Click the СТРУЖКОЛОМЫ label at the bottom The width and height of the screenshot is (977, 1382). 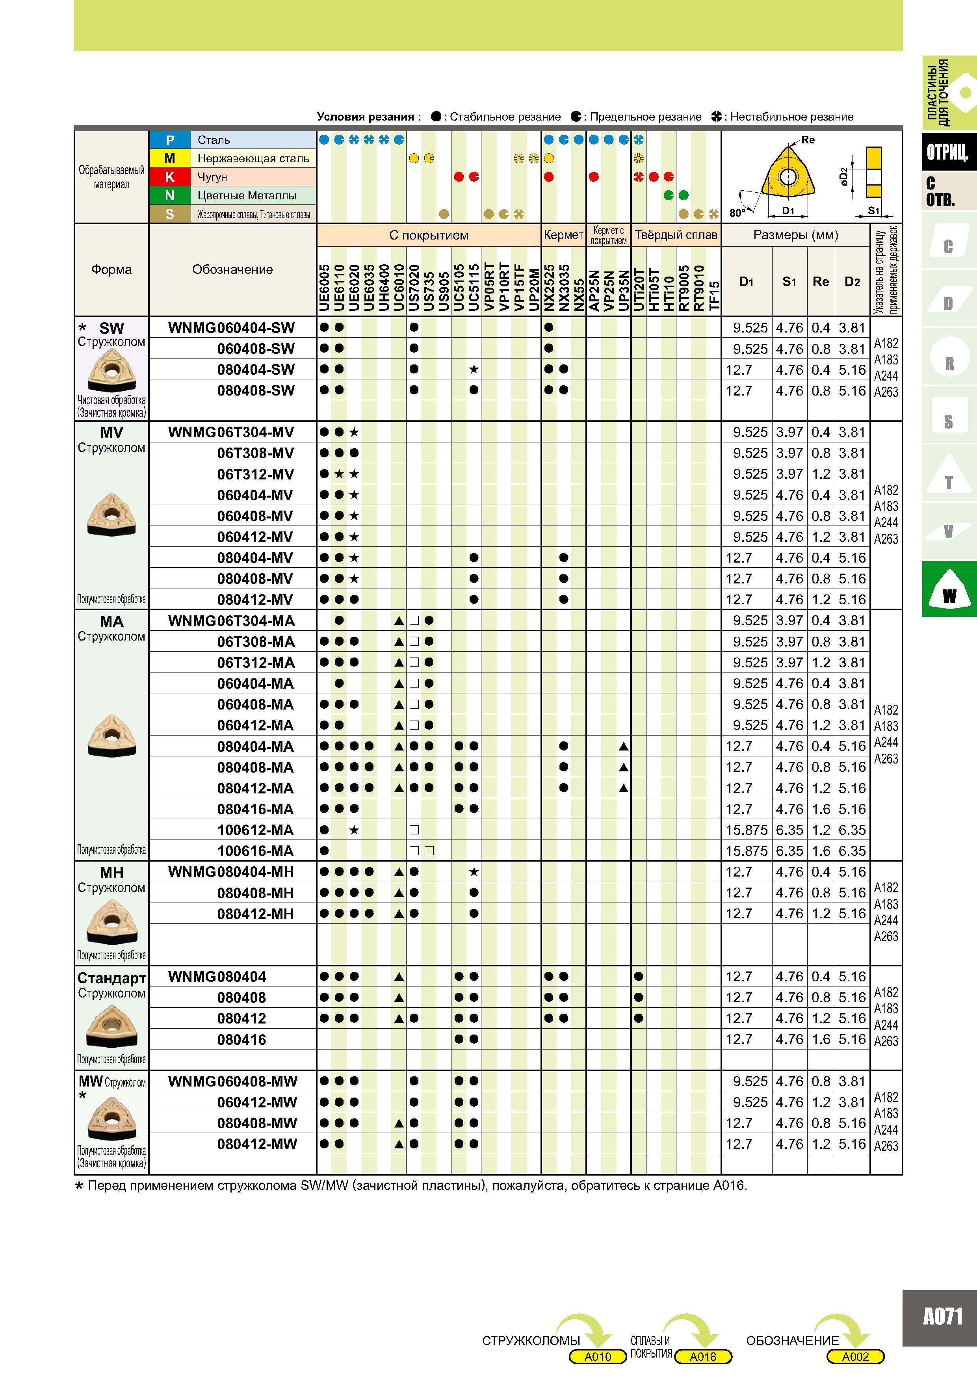coord(531,1341)
